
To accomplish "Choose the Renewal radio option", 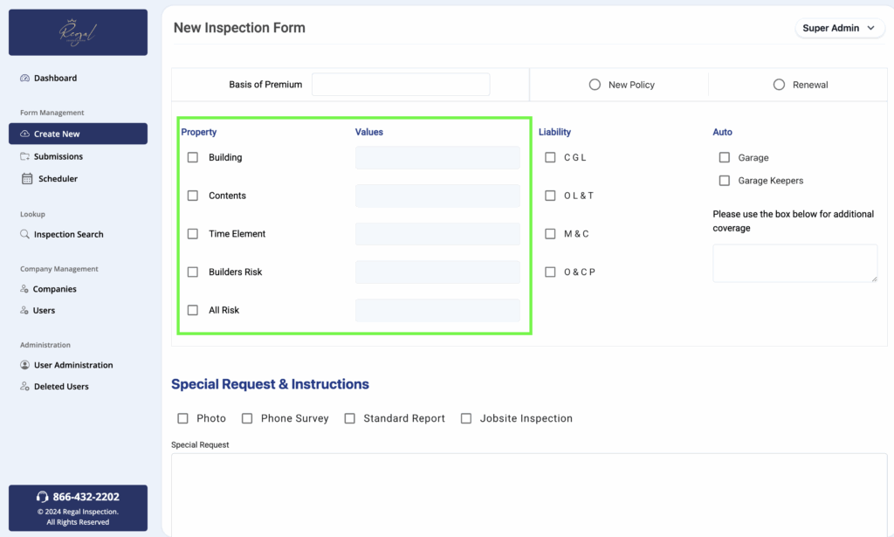I will (x=779, y=85).
